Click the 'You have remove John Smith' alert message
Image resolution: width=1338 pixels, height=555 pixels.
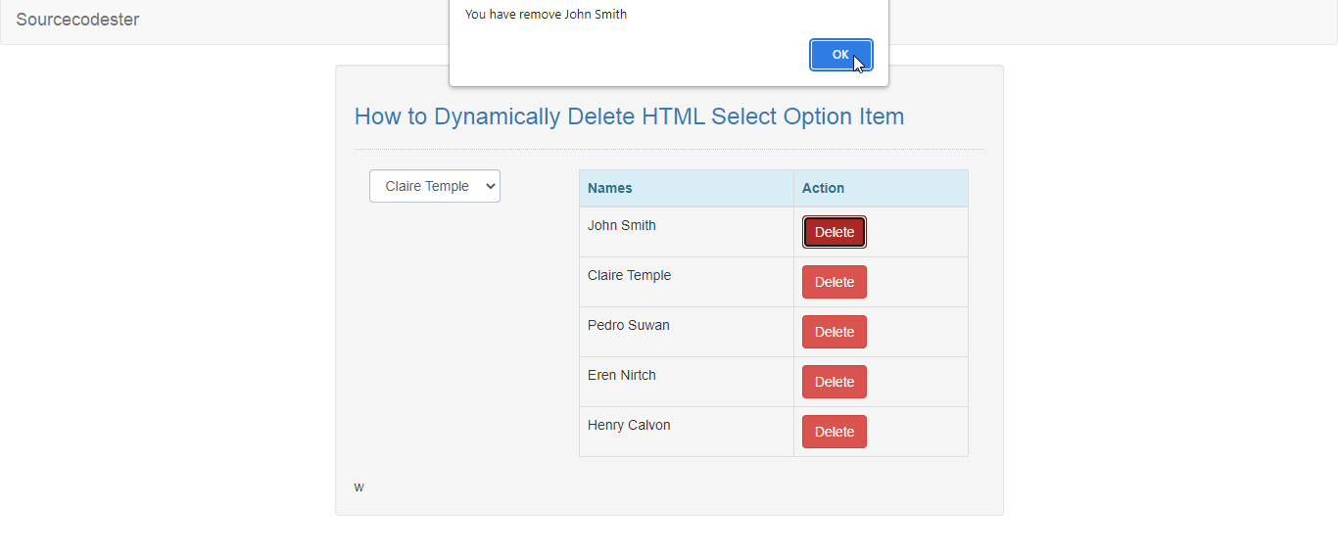point(546,15)
